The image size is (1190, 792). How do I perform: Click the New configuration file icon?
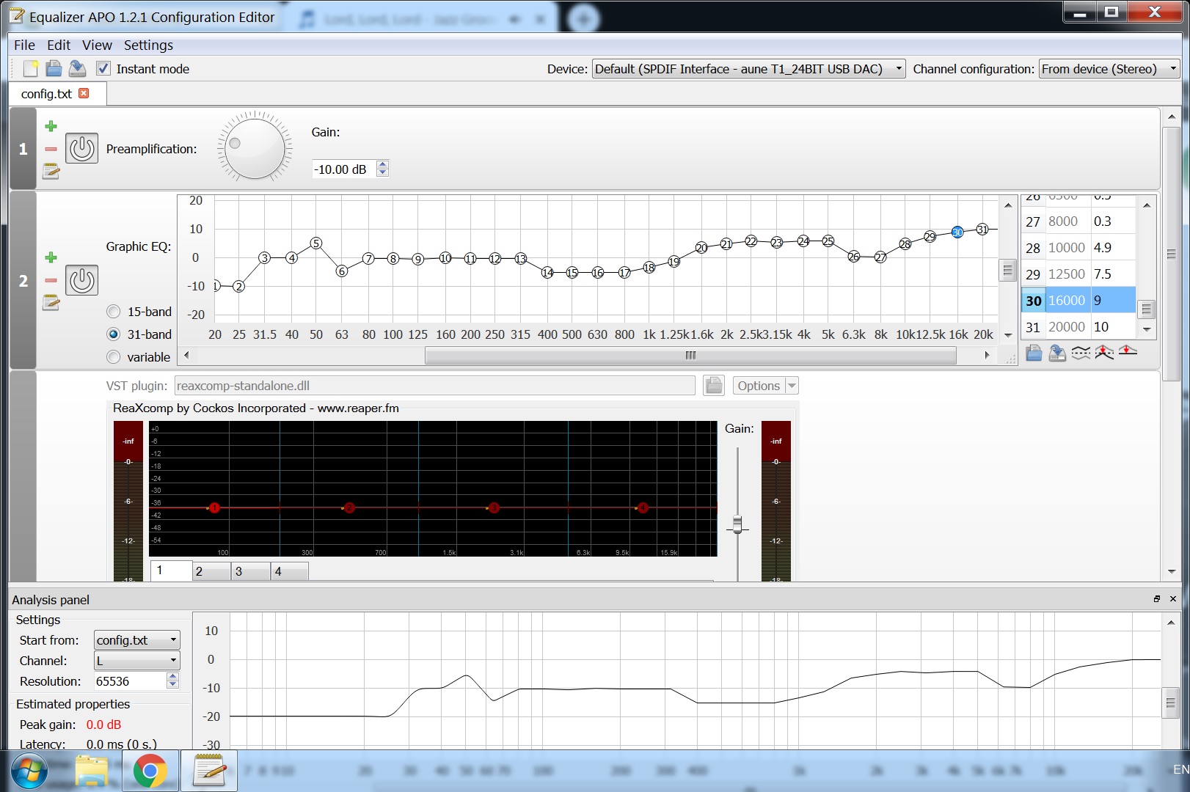click(30, 69)
